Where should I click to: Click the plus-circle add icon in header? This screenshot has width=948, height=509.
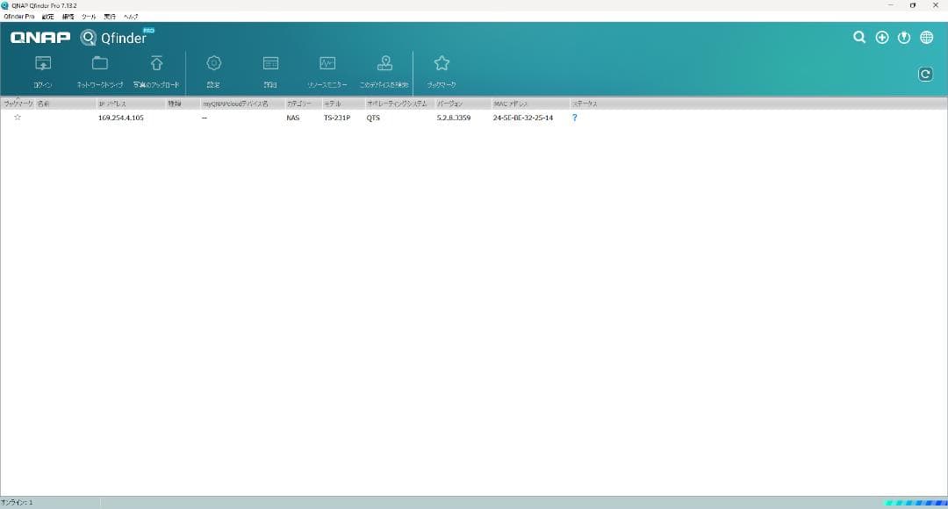tap(882, 38)
